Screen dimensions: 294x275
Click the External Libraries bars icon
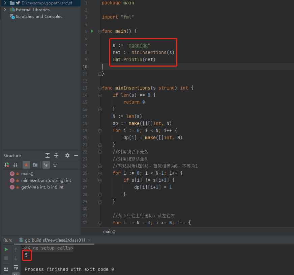12,9
